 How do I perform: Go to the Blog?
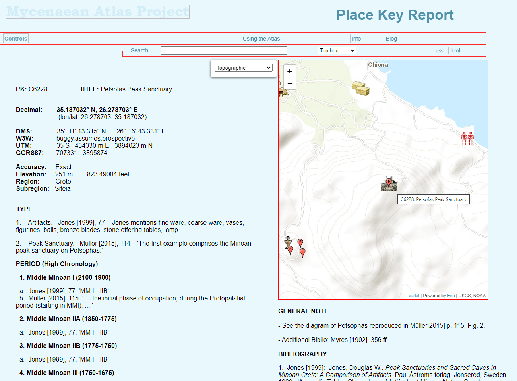[x=391, y=39]
